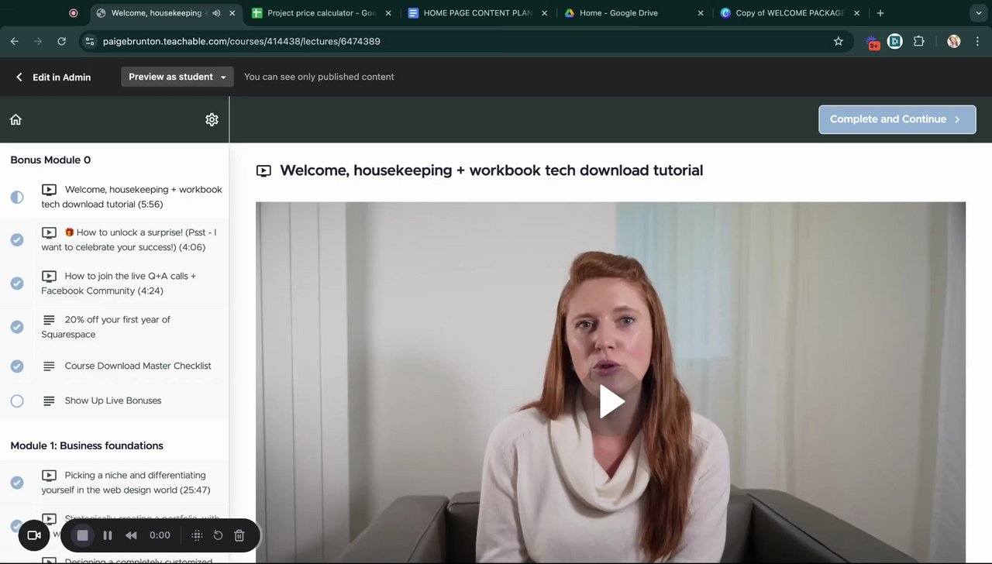Screen dimensions: 992x564
Task: Click text-lines icon next to Show Up Live Bonuses
Action: [49, 401]
